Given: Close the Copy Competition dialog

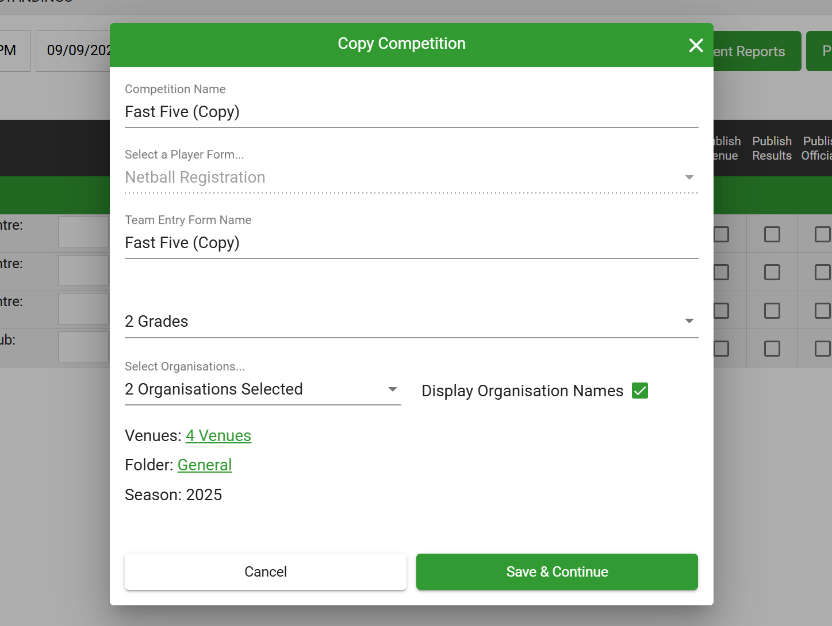Looking at the screenshot, I should pyautogui.click(x=696, y=45).
